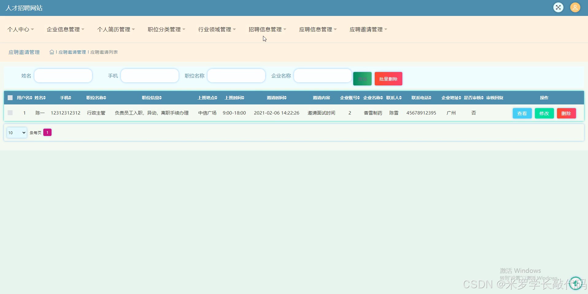
Task: Focus the 姓名 search input field
Action: 63,76
